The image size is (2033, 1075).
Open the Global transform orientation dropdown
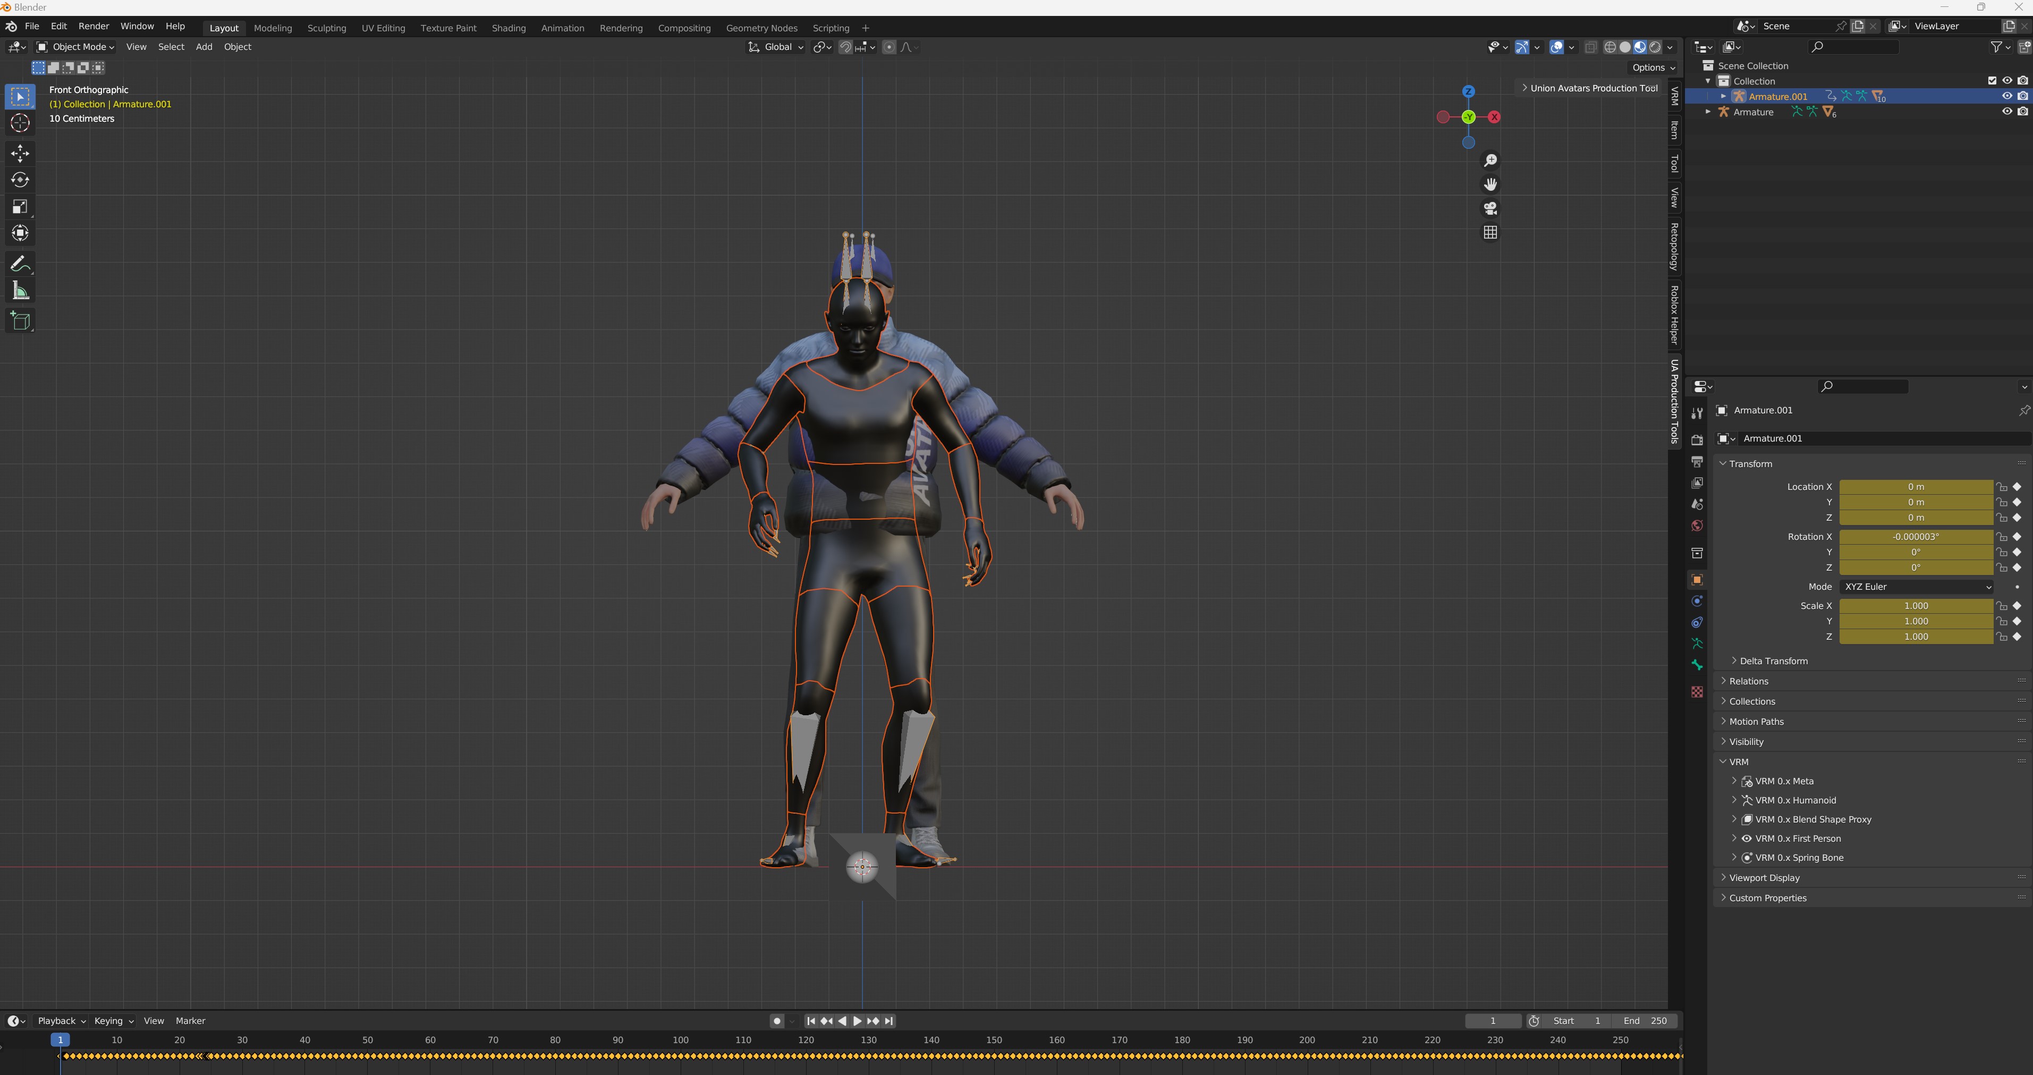[775, 47]
